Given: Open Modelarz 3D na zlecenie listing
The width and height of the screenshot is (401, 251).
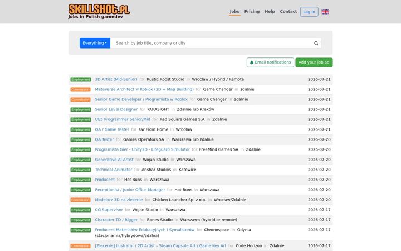Looking at the screenshot, I should (x=119, y=200).
